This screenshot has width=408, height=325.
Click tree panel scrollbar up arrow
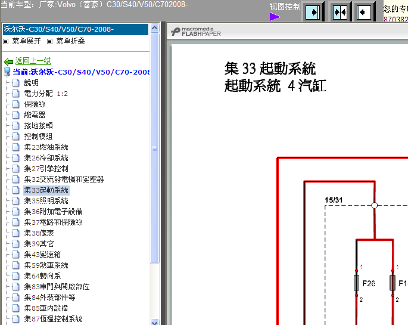tap(154, 27)
